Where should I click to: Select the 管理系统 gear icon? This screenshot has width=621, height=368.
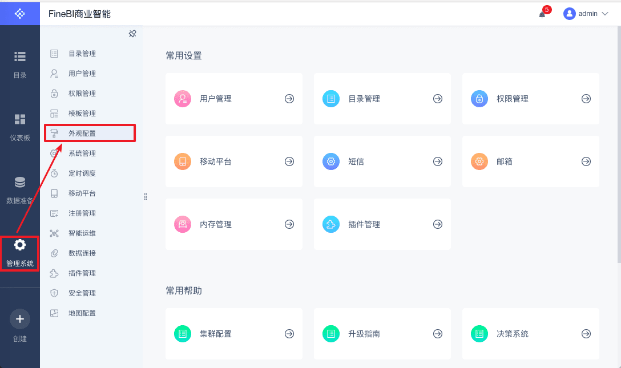click(x=20, y=245)
